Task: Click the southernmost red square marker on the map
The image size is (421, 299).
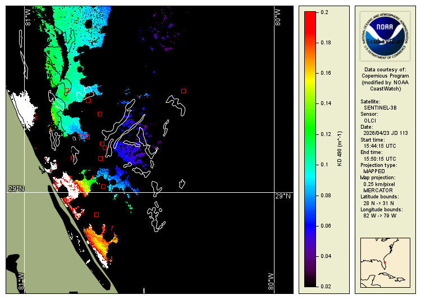Action: point(97,214)
